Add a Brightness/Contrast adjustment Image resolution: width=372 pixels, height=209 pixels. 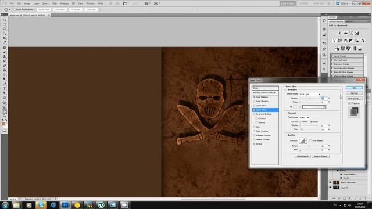tap(340, 33)
